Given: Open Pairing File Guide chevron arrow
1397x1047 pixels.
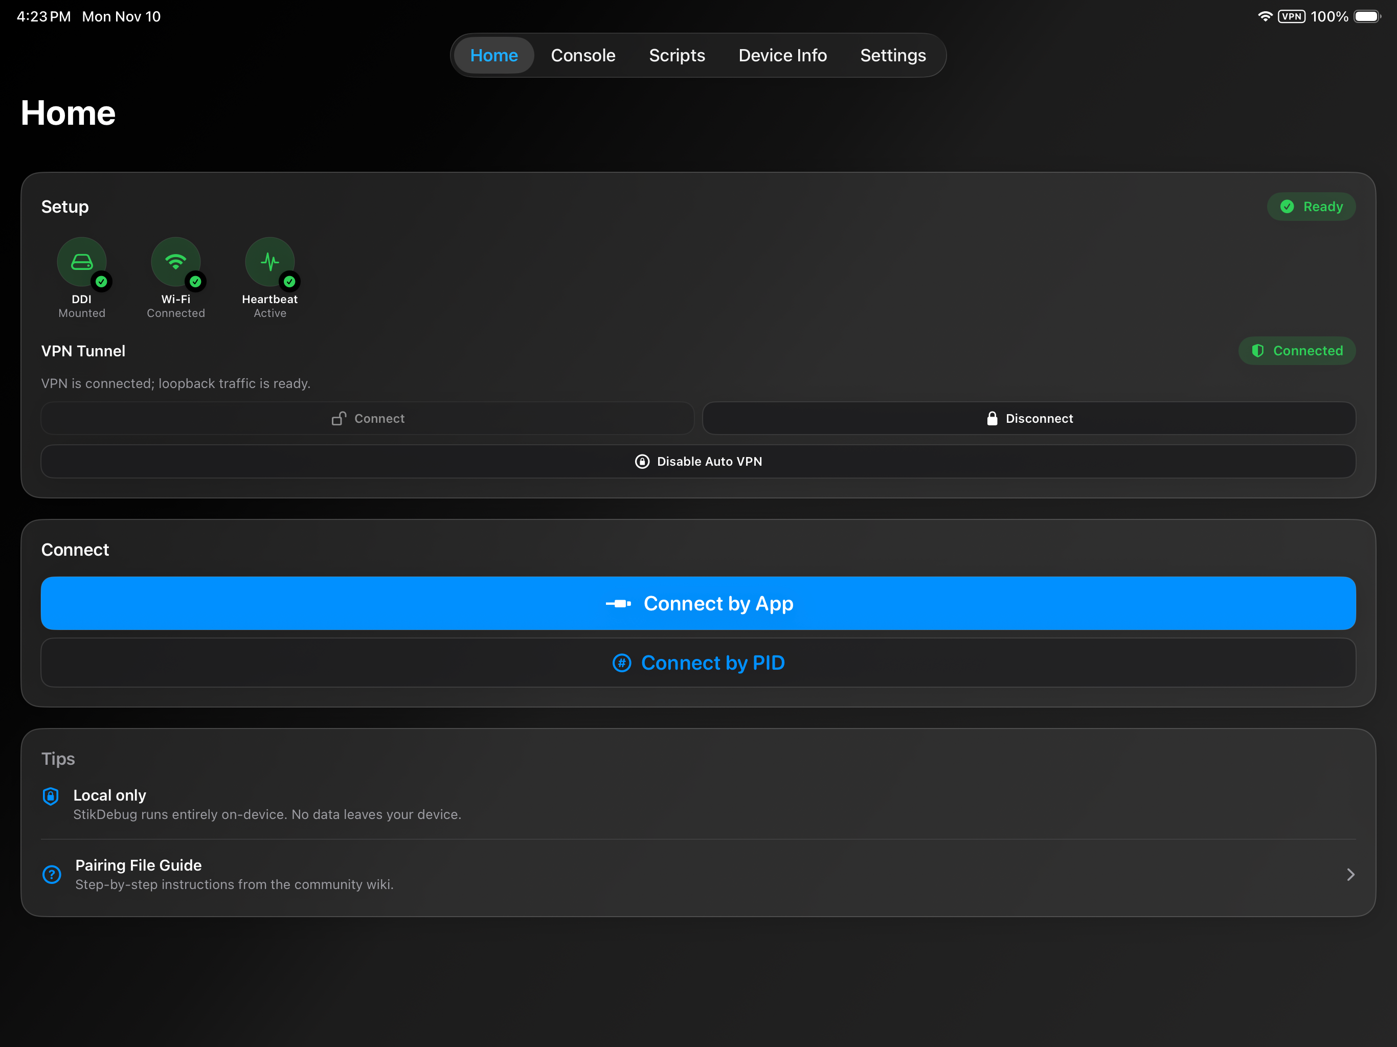Looking at the screenshot, I should [1350, 874].
